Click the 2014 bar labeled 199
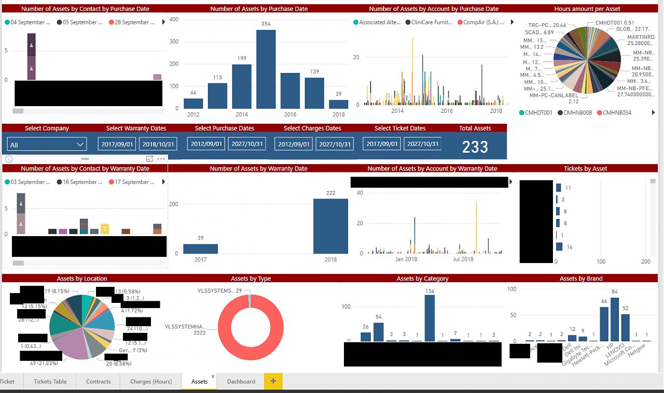 (x=242, y=86)
